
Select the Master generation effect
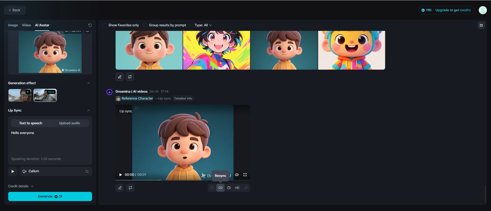tap(20, 95)
